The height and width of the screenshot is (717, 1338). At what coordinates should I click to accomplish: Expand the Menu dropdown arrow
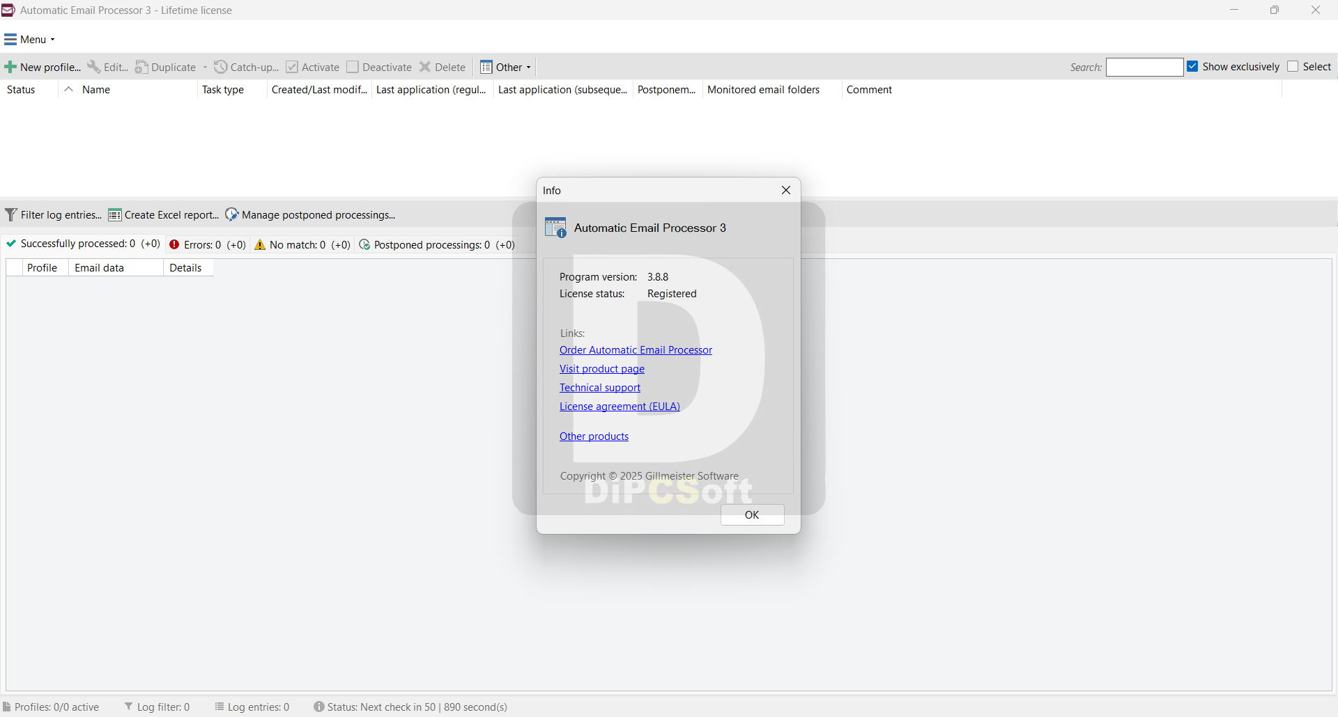pos(52,40)
